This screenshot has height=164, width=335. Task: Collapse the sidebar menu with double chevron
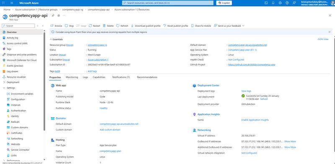(x=43, y=26)
